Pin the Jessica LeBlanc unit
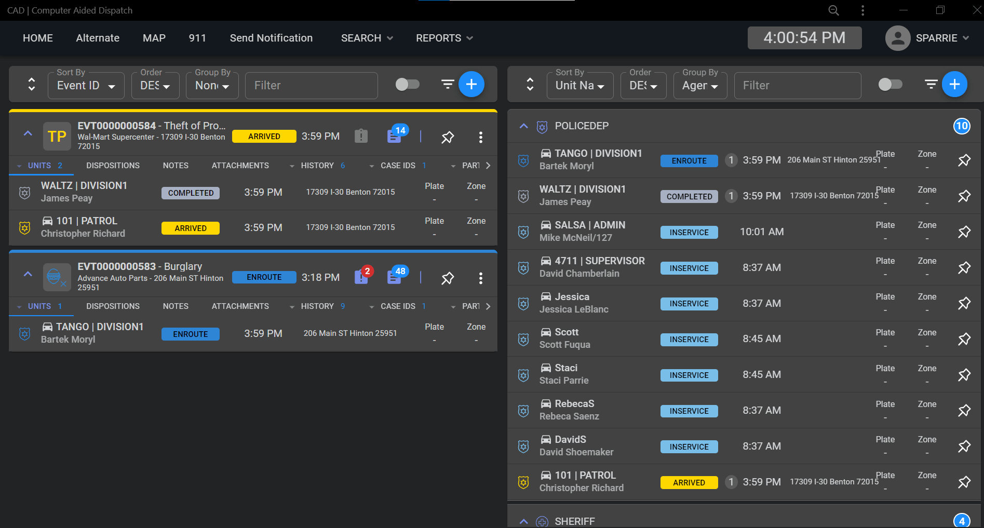Image resolution: width=984 pixels, height=528 pixels. pyautogui.click(x=964, y=303)
